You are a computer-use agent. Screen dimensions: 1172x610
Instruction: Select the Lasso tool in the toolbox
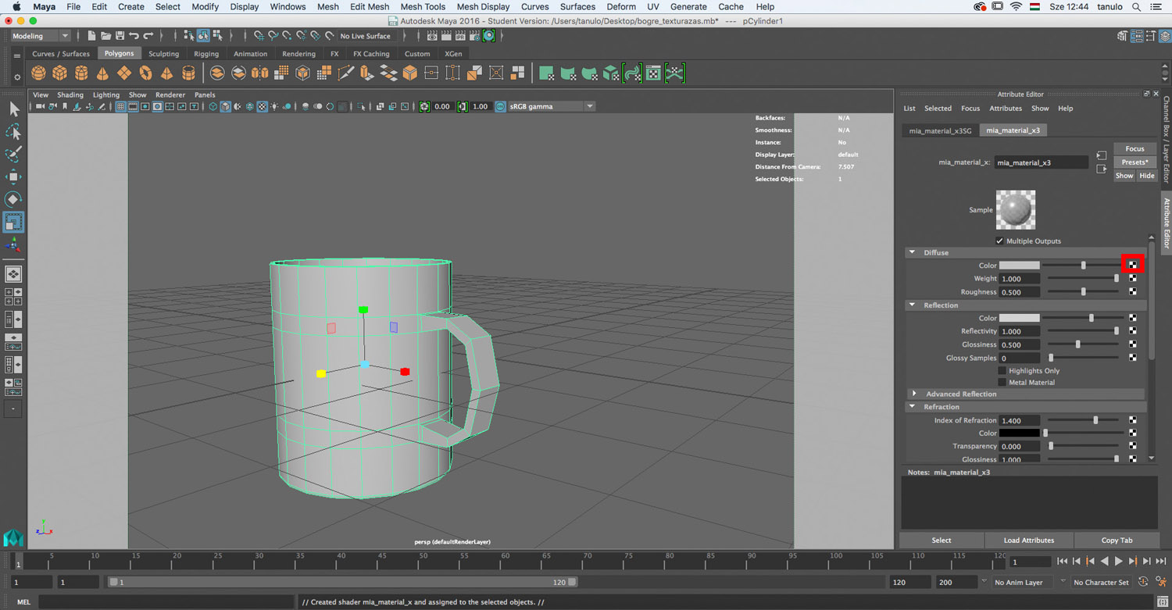13,131
